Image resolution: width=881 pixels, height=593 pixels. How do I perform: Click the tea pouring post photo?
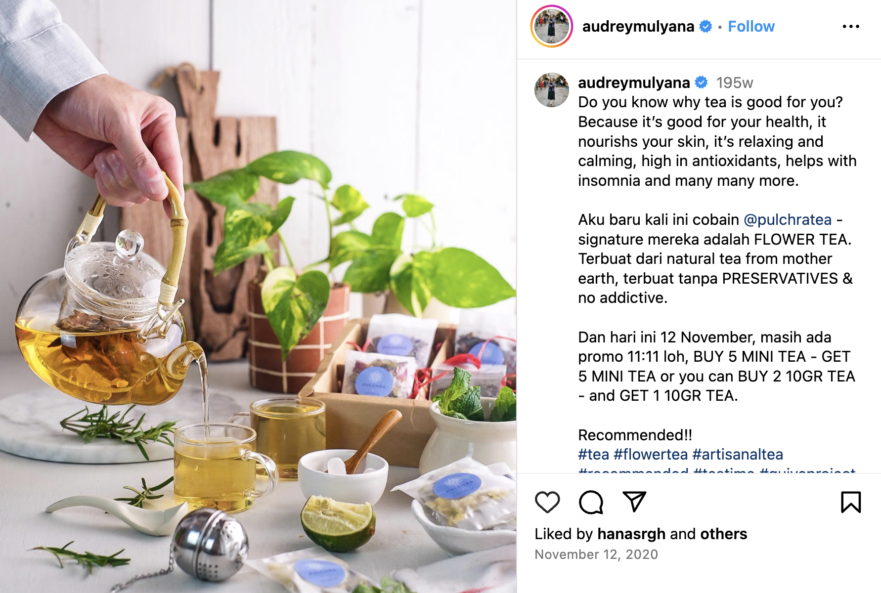click(x=258, y=296)
